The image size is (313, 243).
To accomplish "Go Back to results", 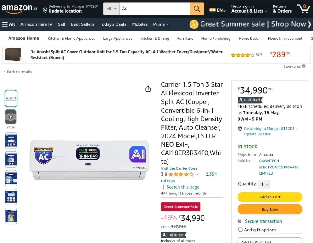I will tap(18, 72).
